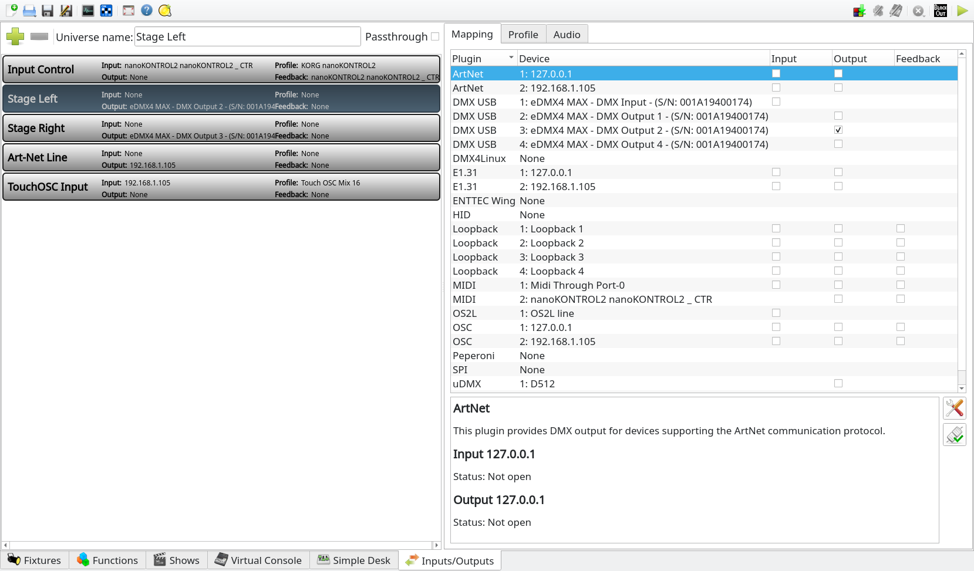Click the Fixtures tab clapper icon

coord(35,560)
